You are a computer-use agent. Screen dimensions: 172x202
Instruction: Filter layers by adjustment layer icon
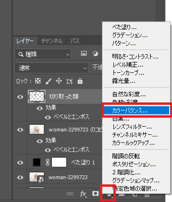[95, 54]
